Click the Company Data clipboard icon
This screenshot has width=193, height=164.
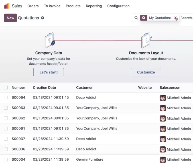[50, 40]
